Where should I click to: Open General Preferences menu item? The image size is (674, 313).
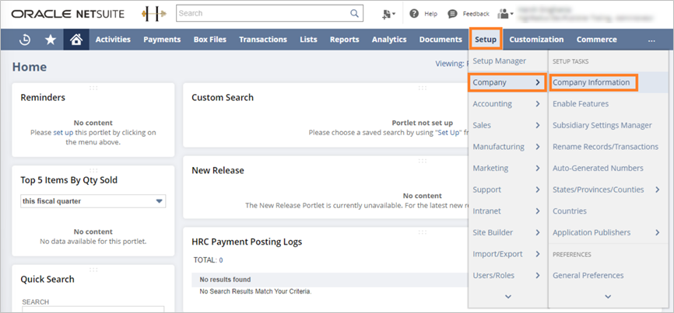588,275
